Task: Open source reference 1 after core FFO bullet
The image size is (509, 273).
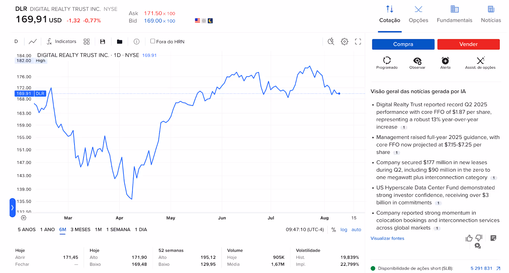Action: 404,127
